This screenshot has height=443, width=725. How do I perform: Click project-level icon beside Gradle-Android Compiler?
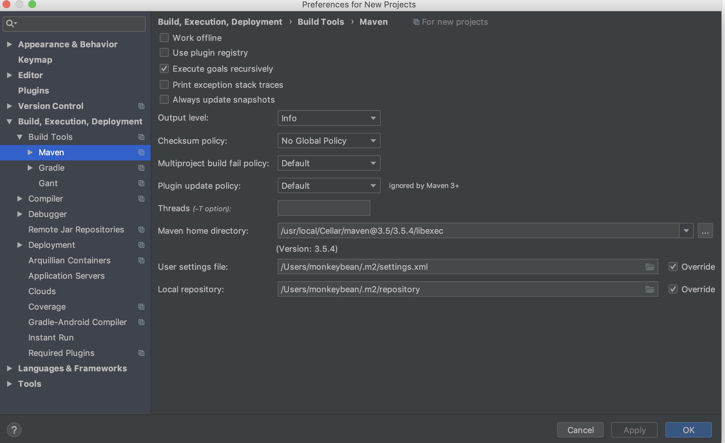coord(141,322)
